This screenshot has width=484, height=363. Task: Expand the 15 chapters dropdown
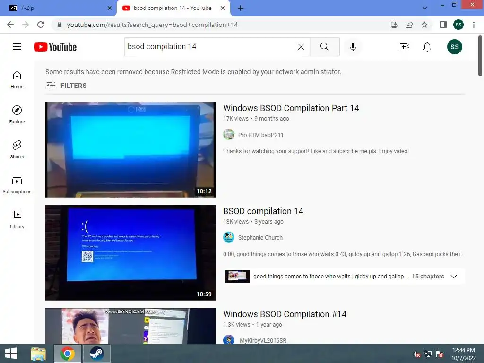pos(453,276)
